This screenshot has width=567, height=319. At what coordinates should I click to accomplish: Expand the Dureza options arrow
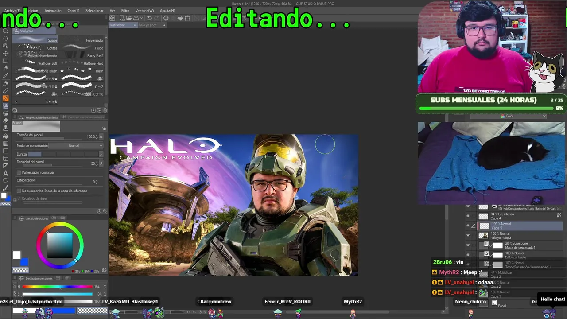pos(101,154)
